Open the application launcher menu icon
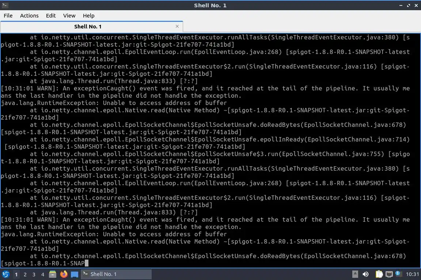 tap(5, 274)
